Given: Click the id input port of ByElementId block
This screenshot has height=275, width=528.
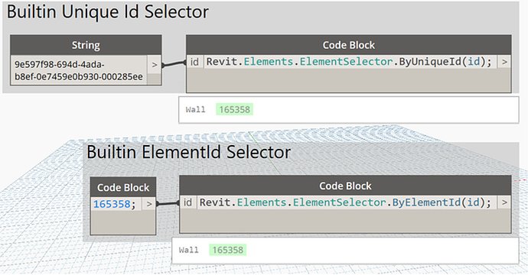Looking at the screenshot, I should 188,202.
